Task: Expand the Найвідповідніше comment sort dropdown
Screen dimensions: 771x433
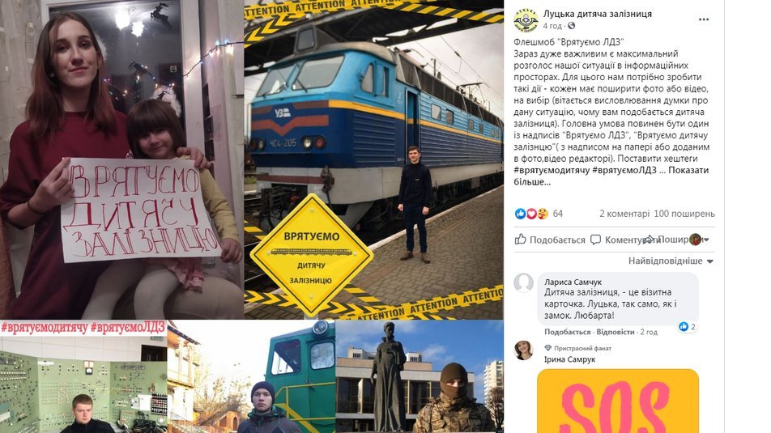Action: (x=671, y=261)
